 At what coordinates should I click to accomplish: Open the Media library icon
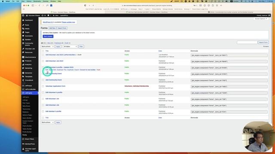coord(23,29)
